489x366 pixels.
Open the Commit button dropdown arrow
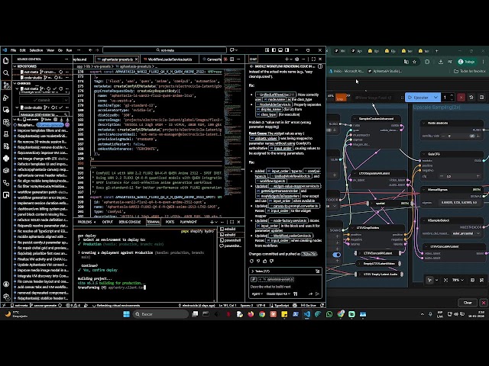[66, 100]
